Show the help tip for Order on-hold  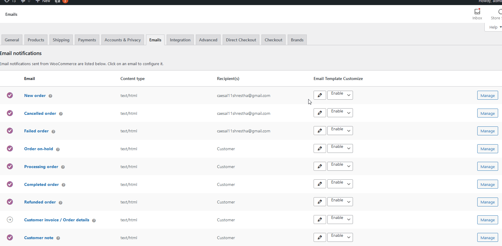[x=58, y=149]
